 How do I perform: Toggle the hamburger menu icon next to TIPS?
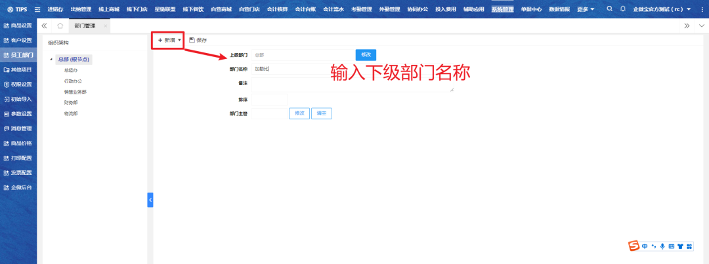(37, 9)
